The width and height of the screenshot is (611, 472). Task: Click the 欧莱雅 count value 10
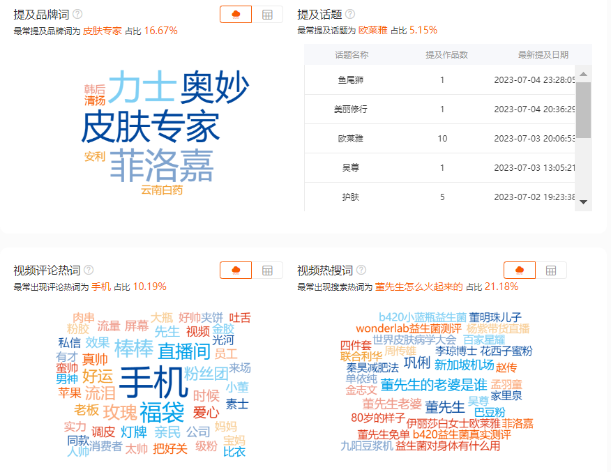pyautogui.click(x=442, y=138)
